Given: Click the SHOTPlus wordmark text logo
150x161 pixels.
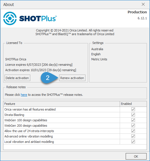Looking at the screenshot, I should pyautogui.click(x=38, y=18).
